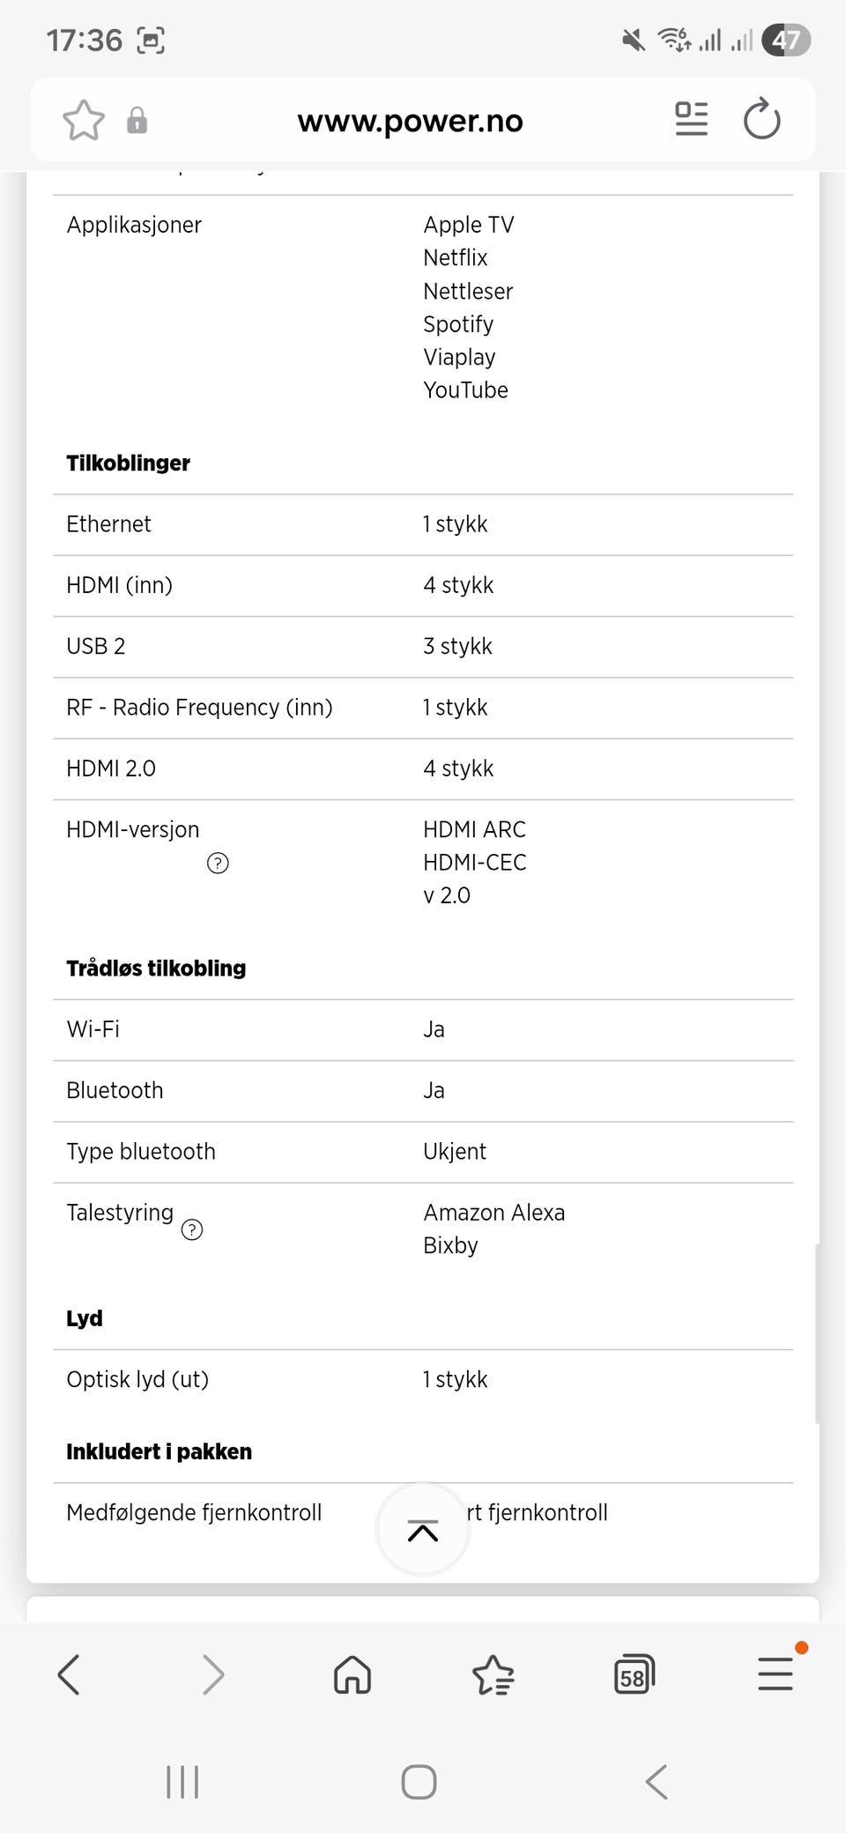Click the page scrollbar on right edge
846x1833 pixels.
(x=818, y=1332)
